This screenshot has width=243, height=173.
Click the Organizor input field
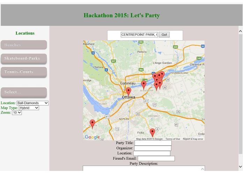tap(153, 148)
